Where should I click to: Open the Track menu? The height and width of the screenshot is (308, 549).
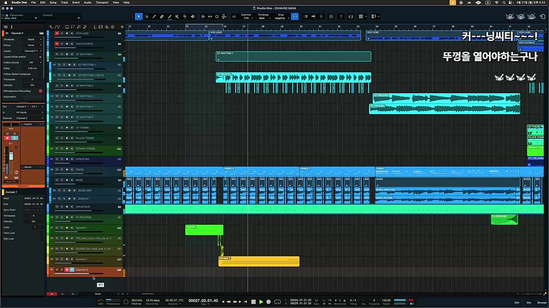64,3
